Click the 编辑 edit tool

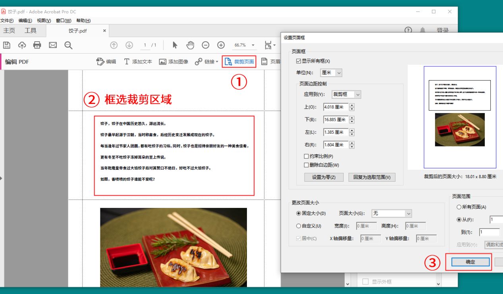(106, 61)
